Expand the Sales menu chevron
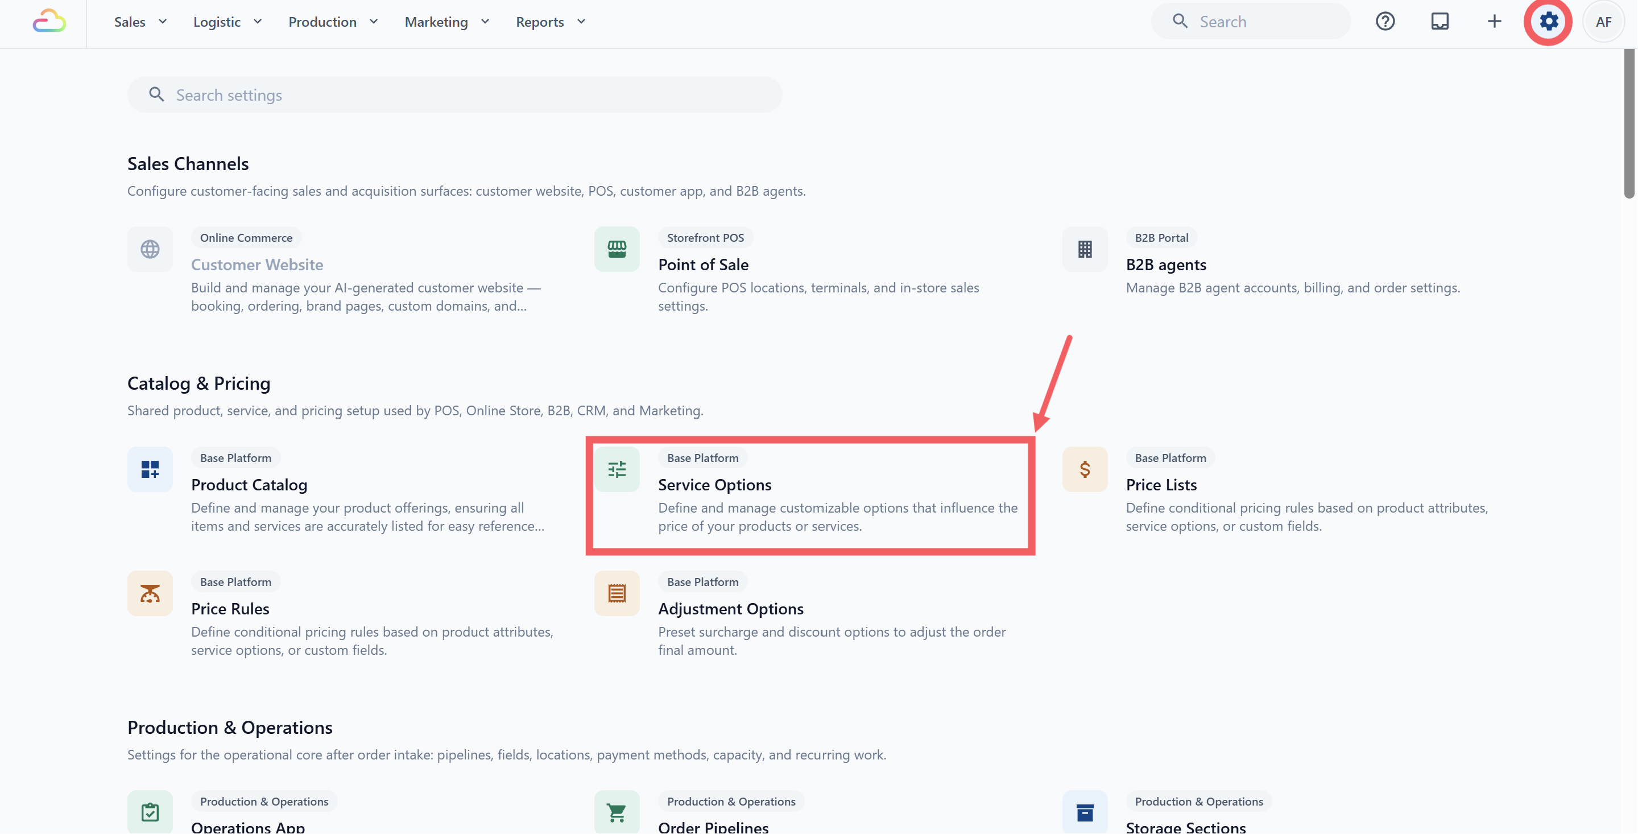 click(x=163, y=22)
